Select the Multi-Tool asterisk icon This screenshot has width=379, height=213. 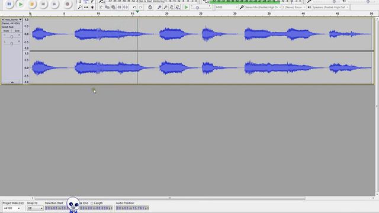click(x=92, y=7)
